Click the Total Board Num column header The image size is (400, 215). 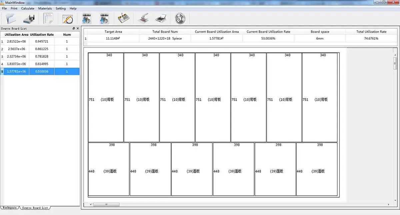click(x=165, y=32)
